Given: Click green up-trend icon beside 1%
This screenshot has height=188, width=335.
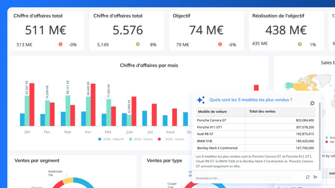Looking at the screenshot, I should pyautogui.click(x=300, y=44).
